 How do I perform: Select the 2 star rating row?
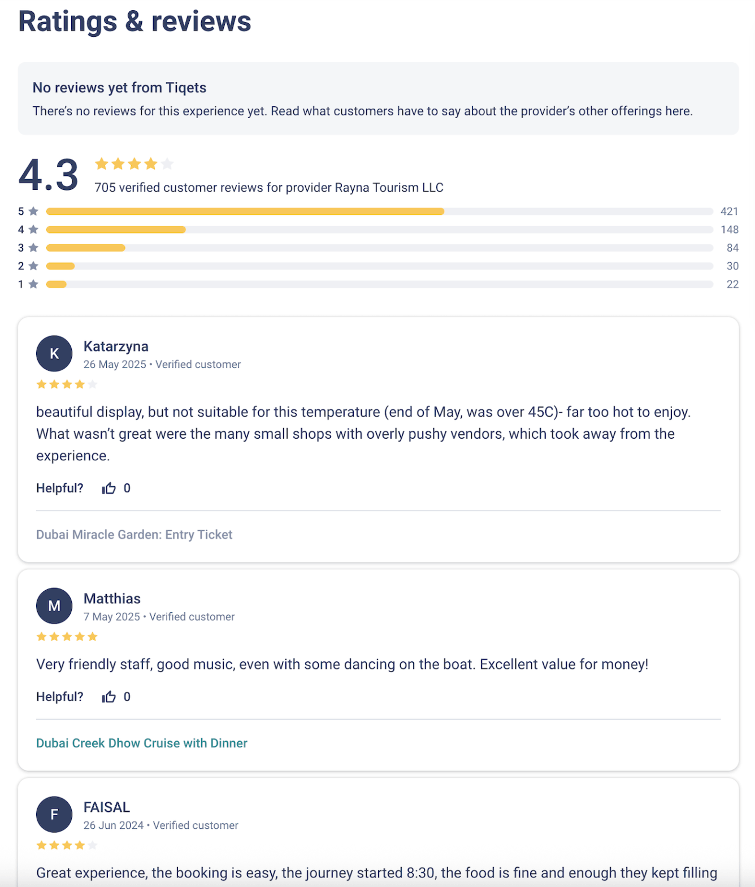click(x=379, y=266)
